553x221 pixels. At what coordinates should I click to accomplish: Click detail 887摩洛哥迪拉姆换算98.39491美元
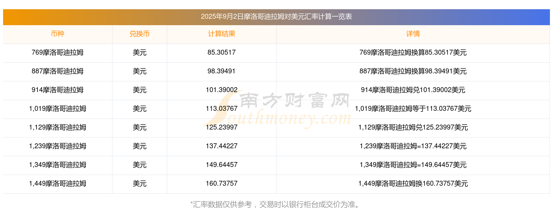413,71
